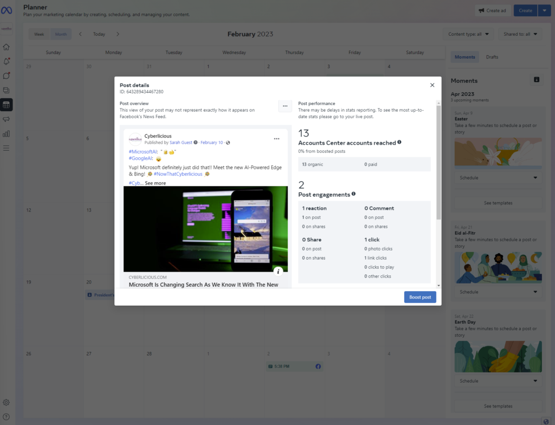Image resolution: width=555 pixels, height=425 pixels.
Task: Open Content type: all dropdown
Action: click(x=469, y=34)
